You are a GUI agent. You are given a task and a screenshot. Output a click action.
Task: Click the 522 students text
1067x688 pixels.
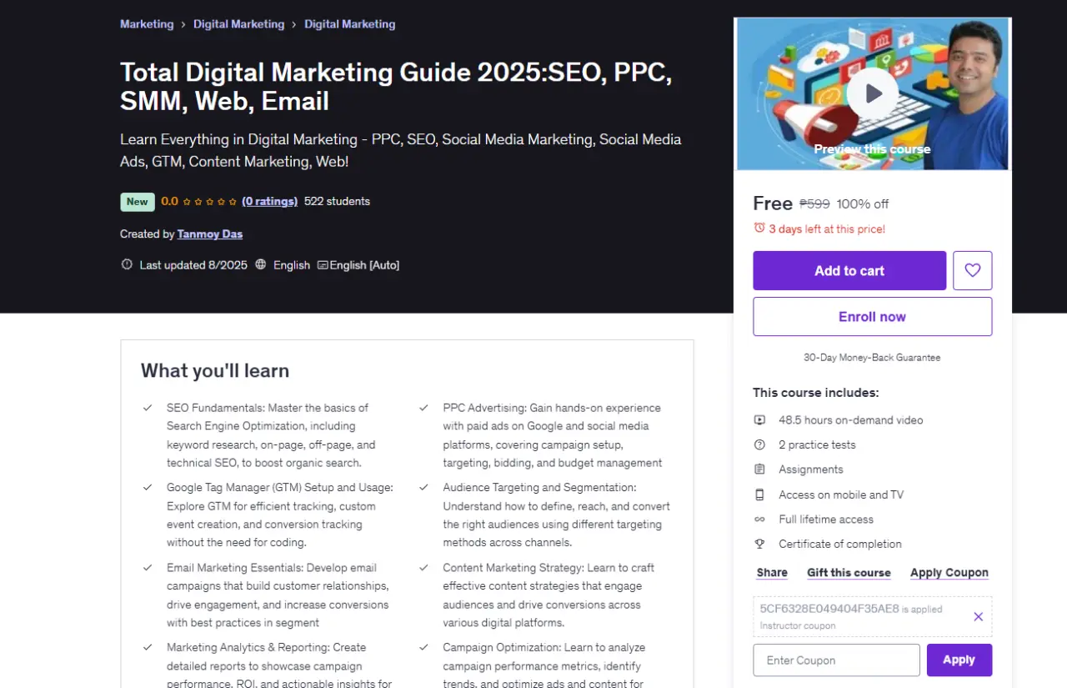point(337,201)
